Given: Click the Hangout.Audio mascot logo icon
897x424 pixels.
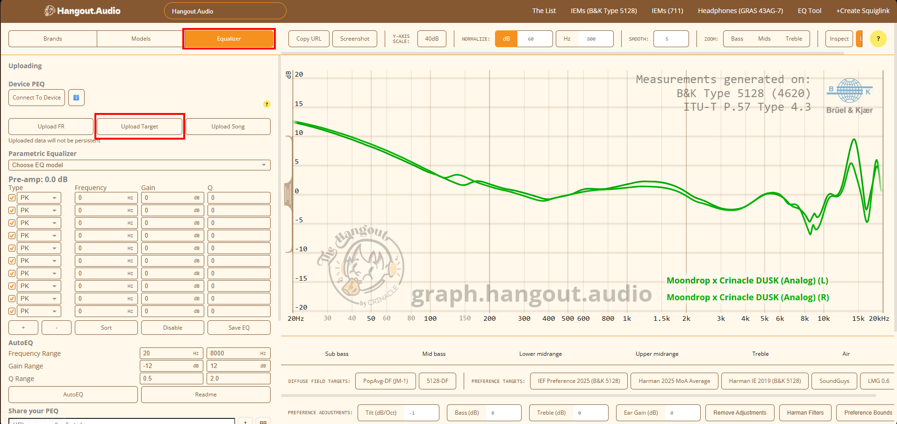Looking at the screenshot, I should point(50,10).
